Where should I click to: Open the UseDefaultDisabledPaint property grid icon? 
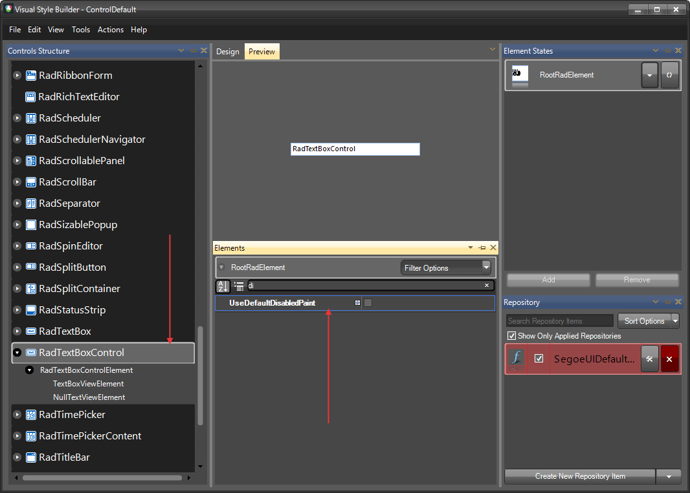click(357, 302)
